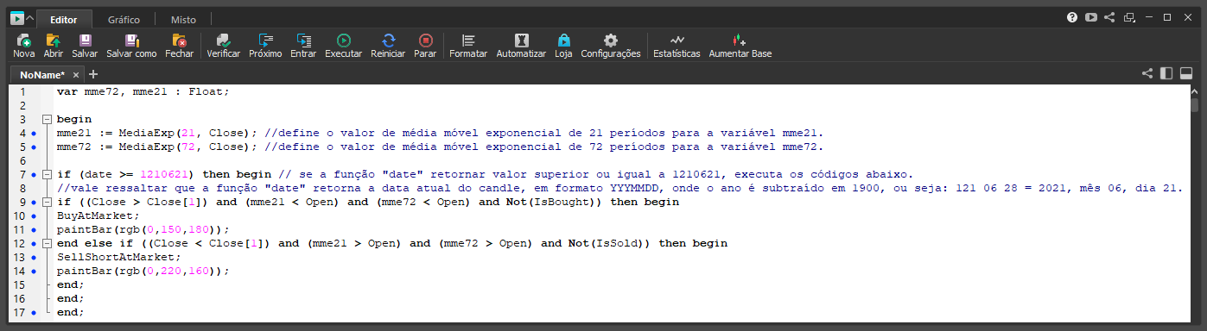Screen dimensions: 1207x331
Task: Click the blue dot beside line 4
Action: click(33, 134)
